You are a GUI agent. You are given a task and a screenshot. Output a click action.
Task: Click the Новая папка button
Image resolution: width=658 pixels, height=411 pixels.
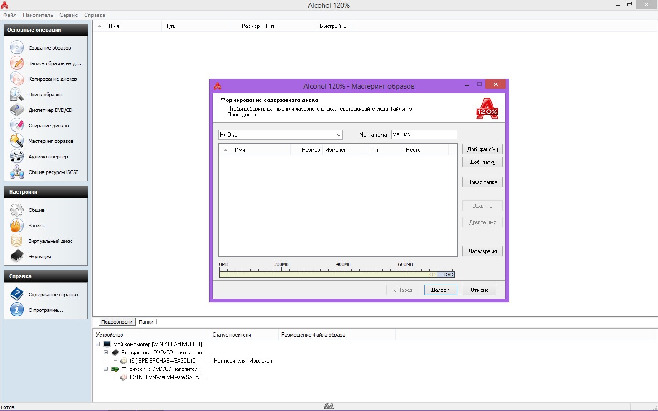(483, 182)
